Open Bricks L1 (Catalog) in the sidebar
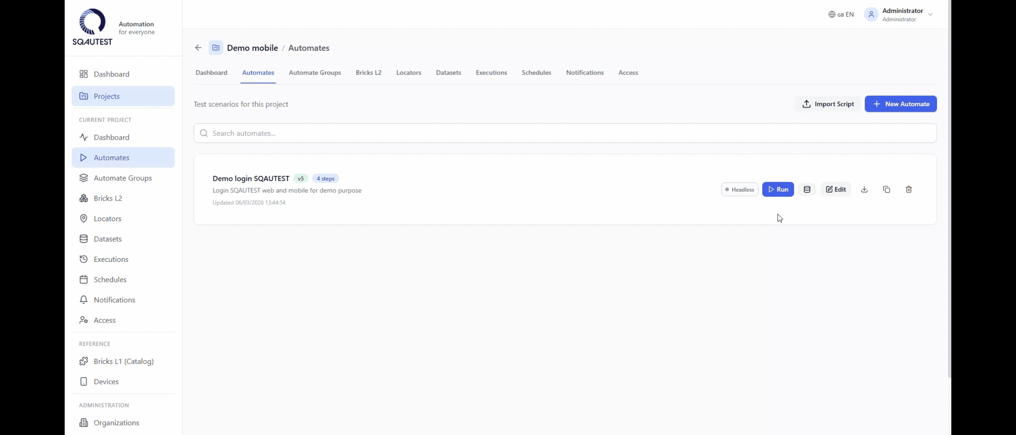The image size is (1016, 435). 123,361
